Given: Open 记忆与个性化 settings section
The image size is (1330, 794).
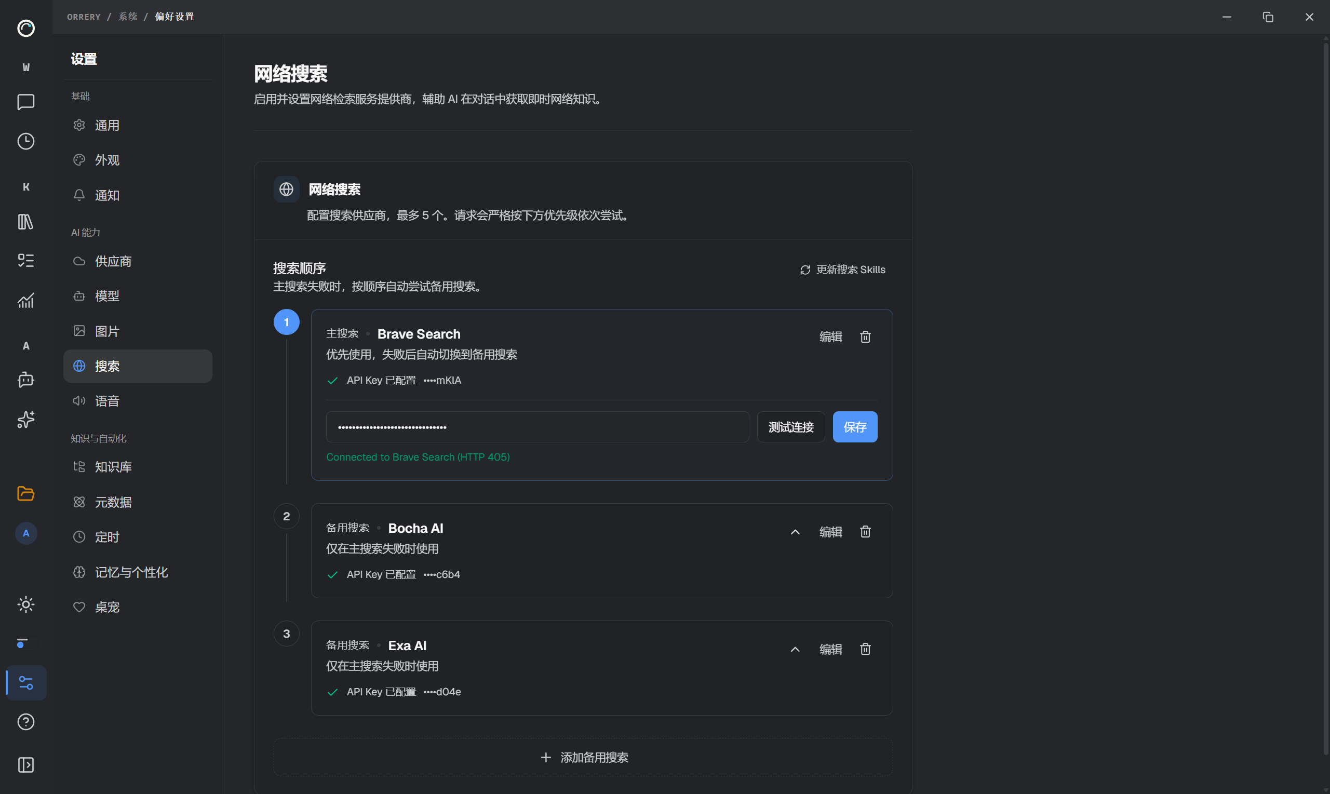Looking at the screenshot, I should click(138, 572).
